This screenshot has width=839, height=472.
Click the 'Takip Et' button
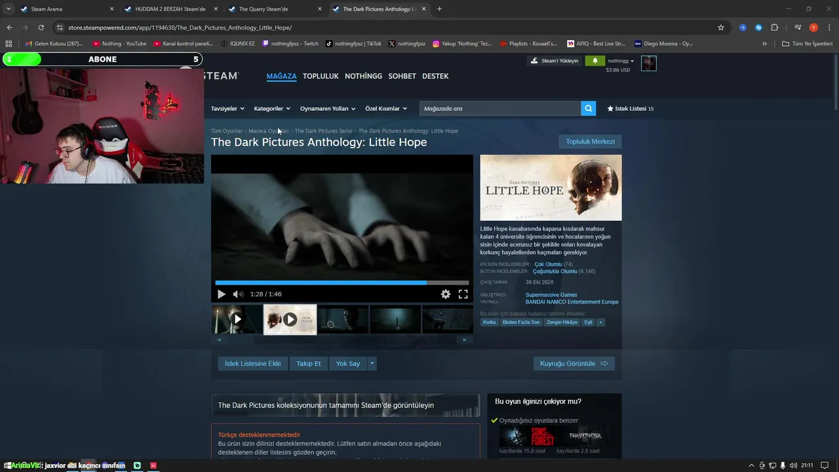pyautogui.click(x=309, y=363)
